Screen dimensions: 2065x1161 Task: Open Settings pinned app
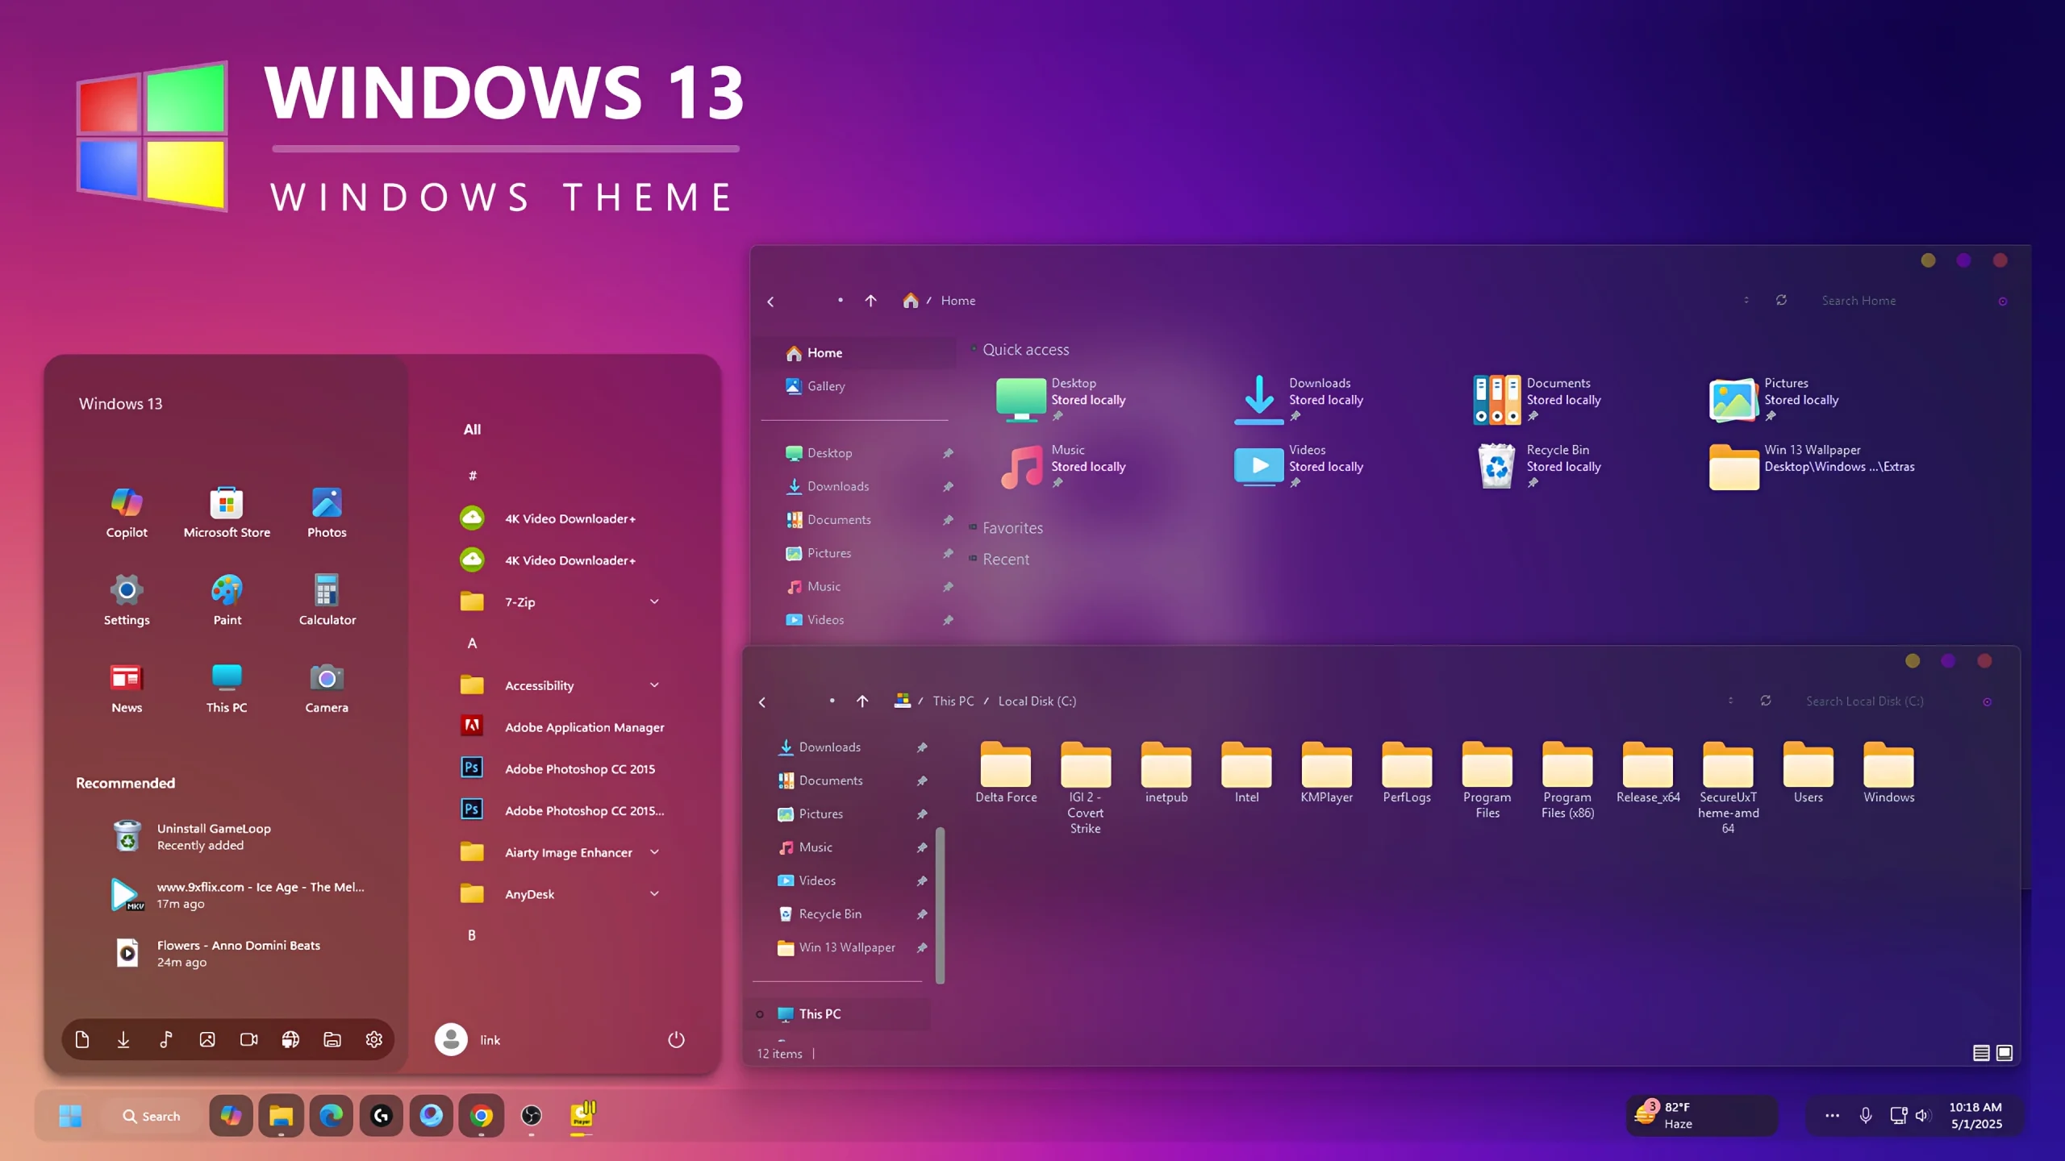[127, 600]
